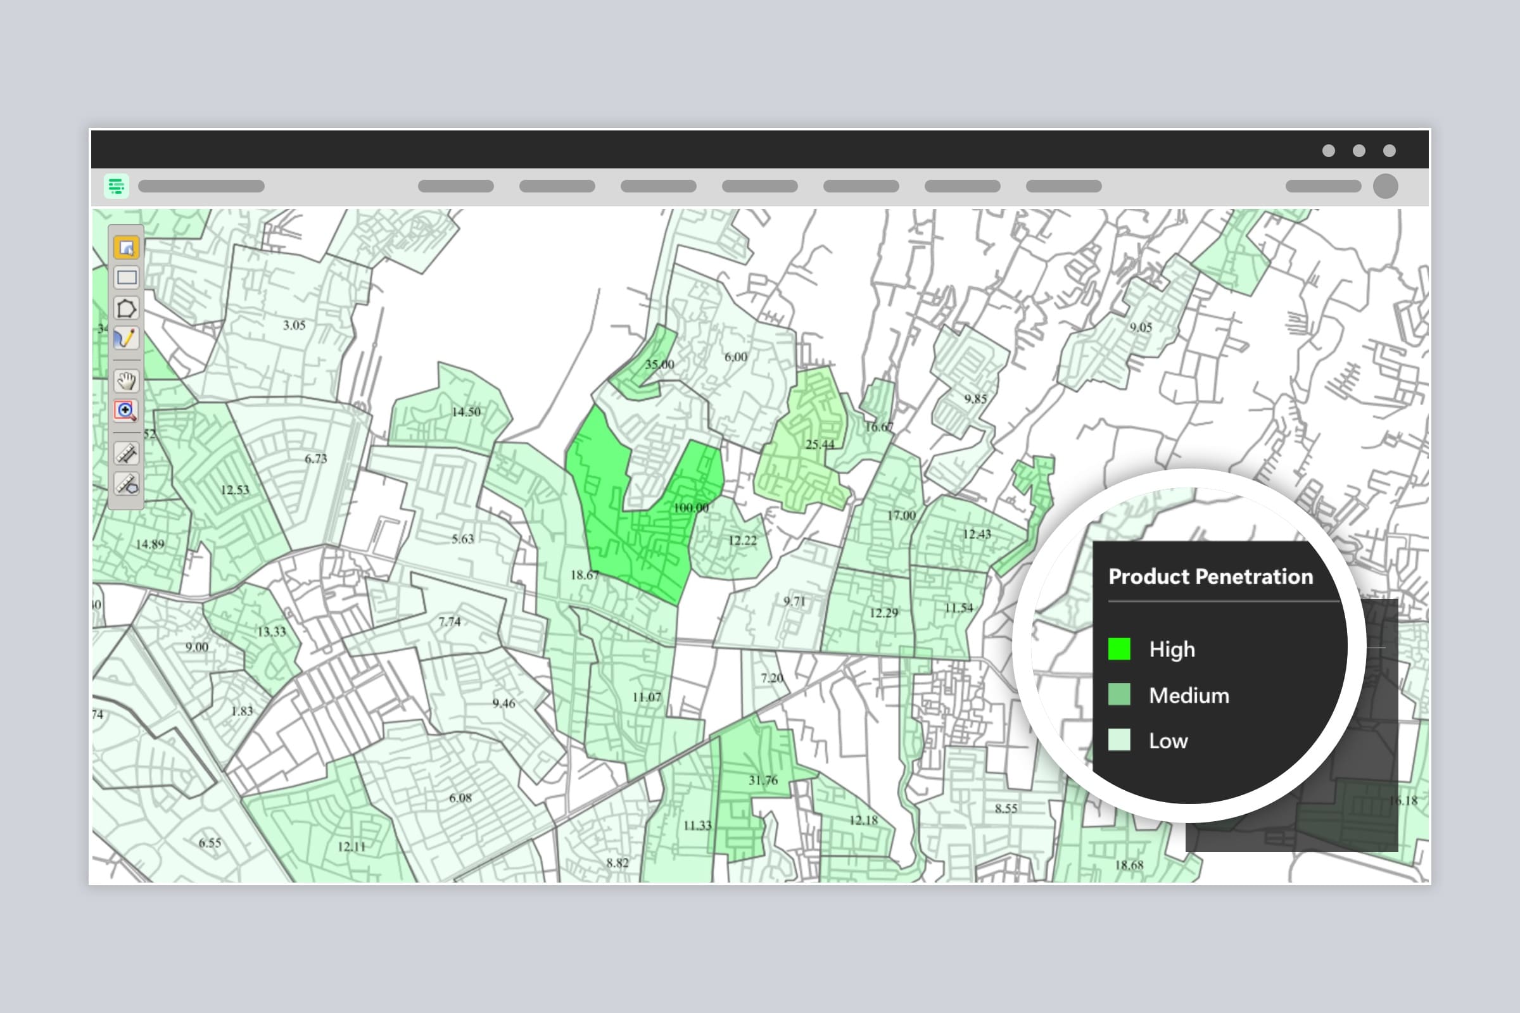Image resolution: width=1520 pixels, height=1013 pixels.
Task: Click the 12.11 region label
Action: [x=351, y=846]
